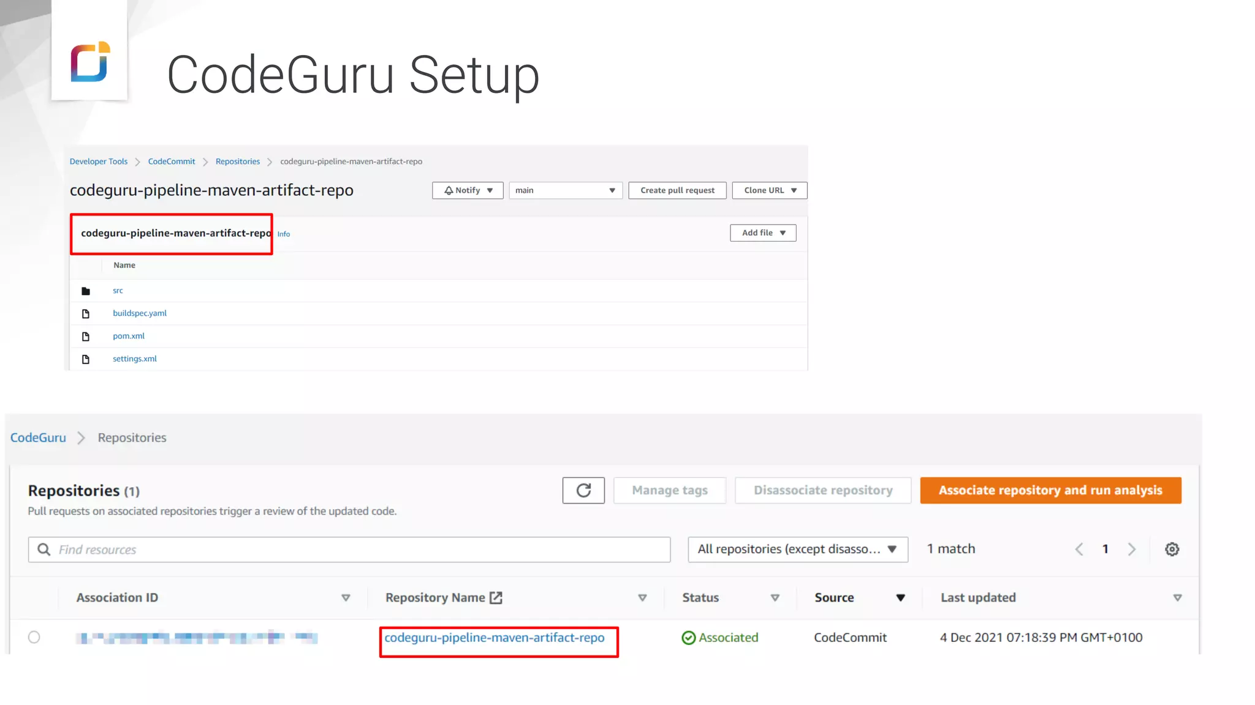Screen dimensions: 1255x705
Task: Click the buildspec.yaml file icon
Action: tap(86, 313)
